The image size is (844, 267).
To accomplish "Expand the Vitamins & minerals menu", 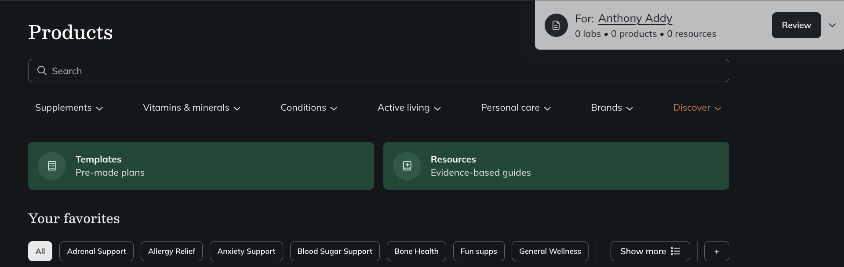I will point(192,108).
